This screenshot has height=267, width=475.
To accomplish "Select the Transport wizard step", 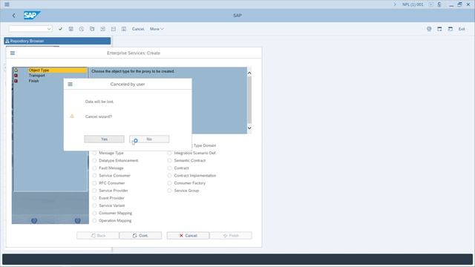I will click(x=36, y=76).
